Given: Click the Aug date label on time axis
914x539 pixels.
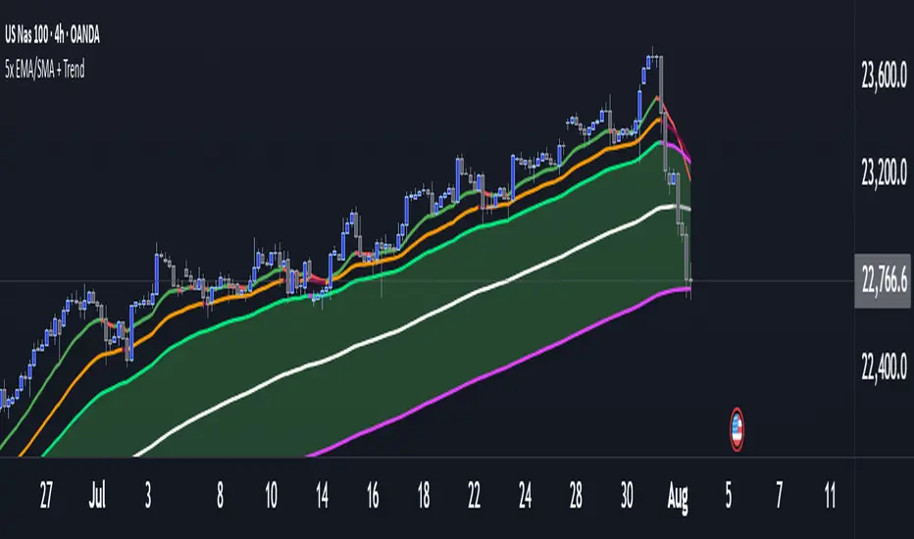Looking at the screenshot, I should point(678,497).
